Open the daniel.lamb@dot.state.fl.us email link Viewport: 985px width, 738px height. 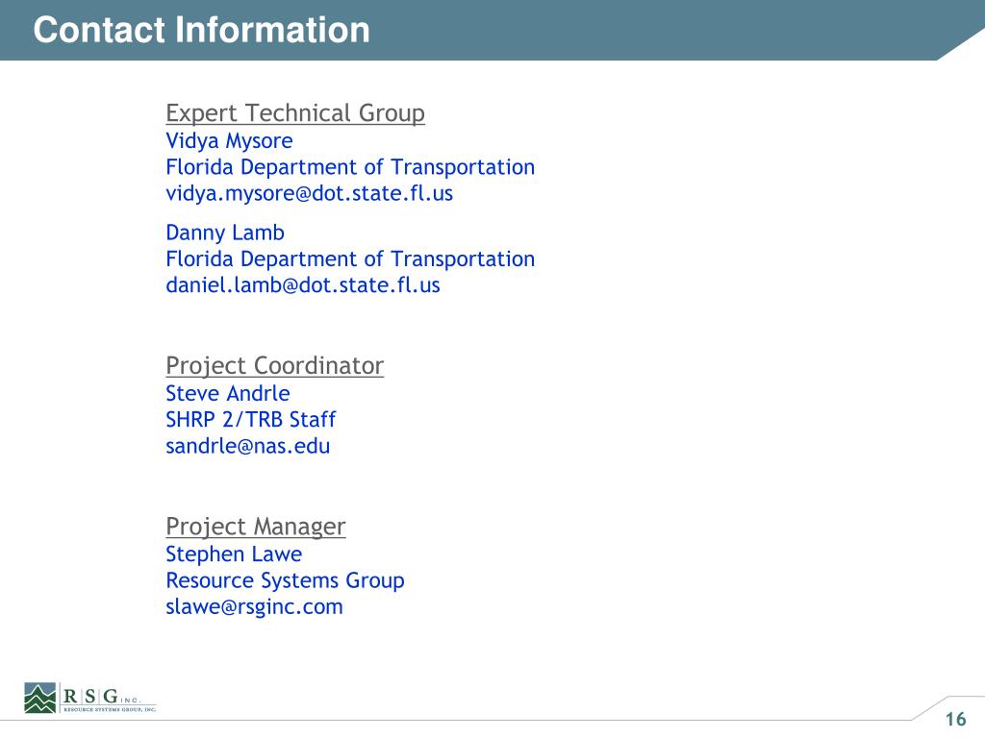click(303, 284)
